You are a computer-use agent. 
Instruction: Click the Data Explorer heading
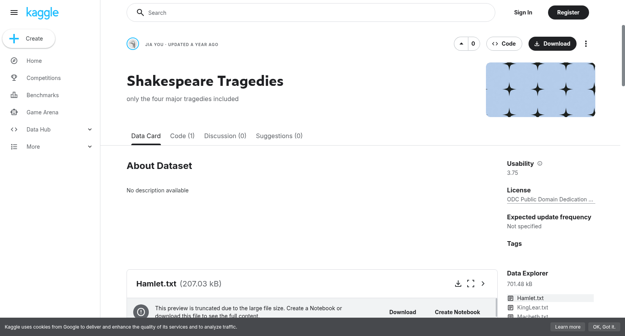[527, 273]
